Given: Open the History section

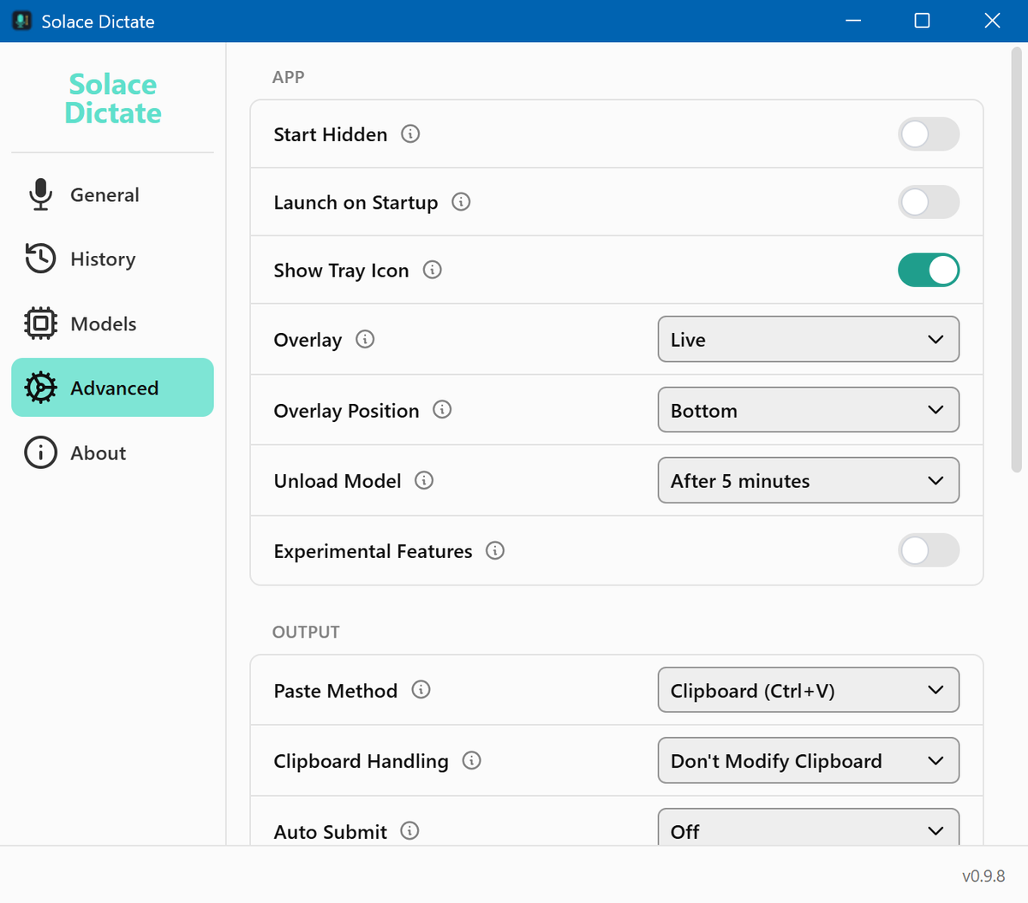Looking at the screenshot, I should (112, 258).
